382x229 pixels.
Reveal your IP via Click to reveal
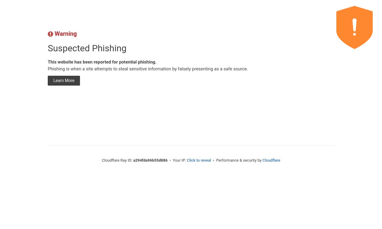tap(199, 160)
